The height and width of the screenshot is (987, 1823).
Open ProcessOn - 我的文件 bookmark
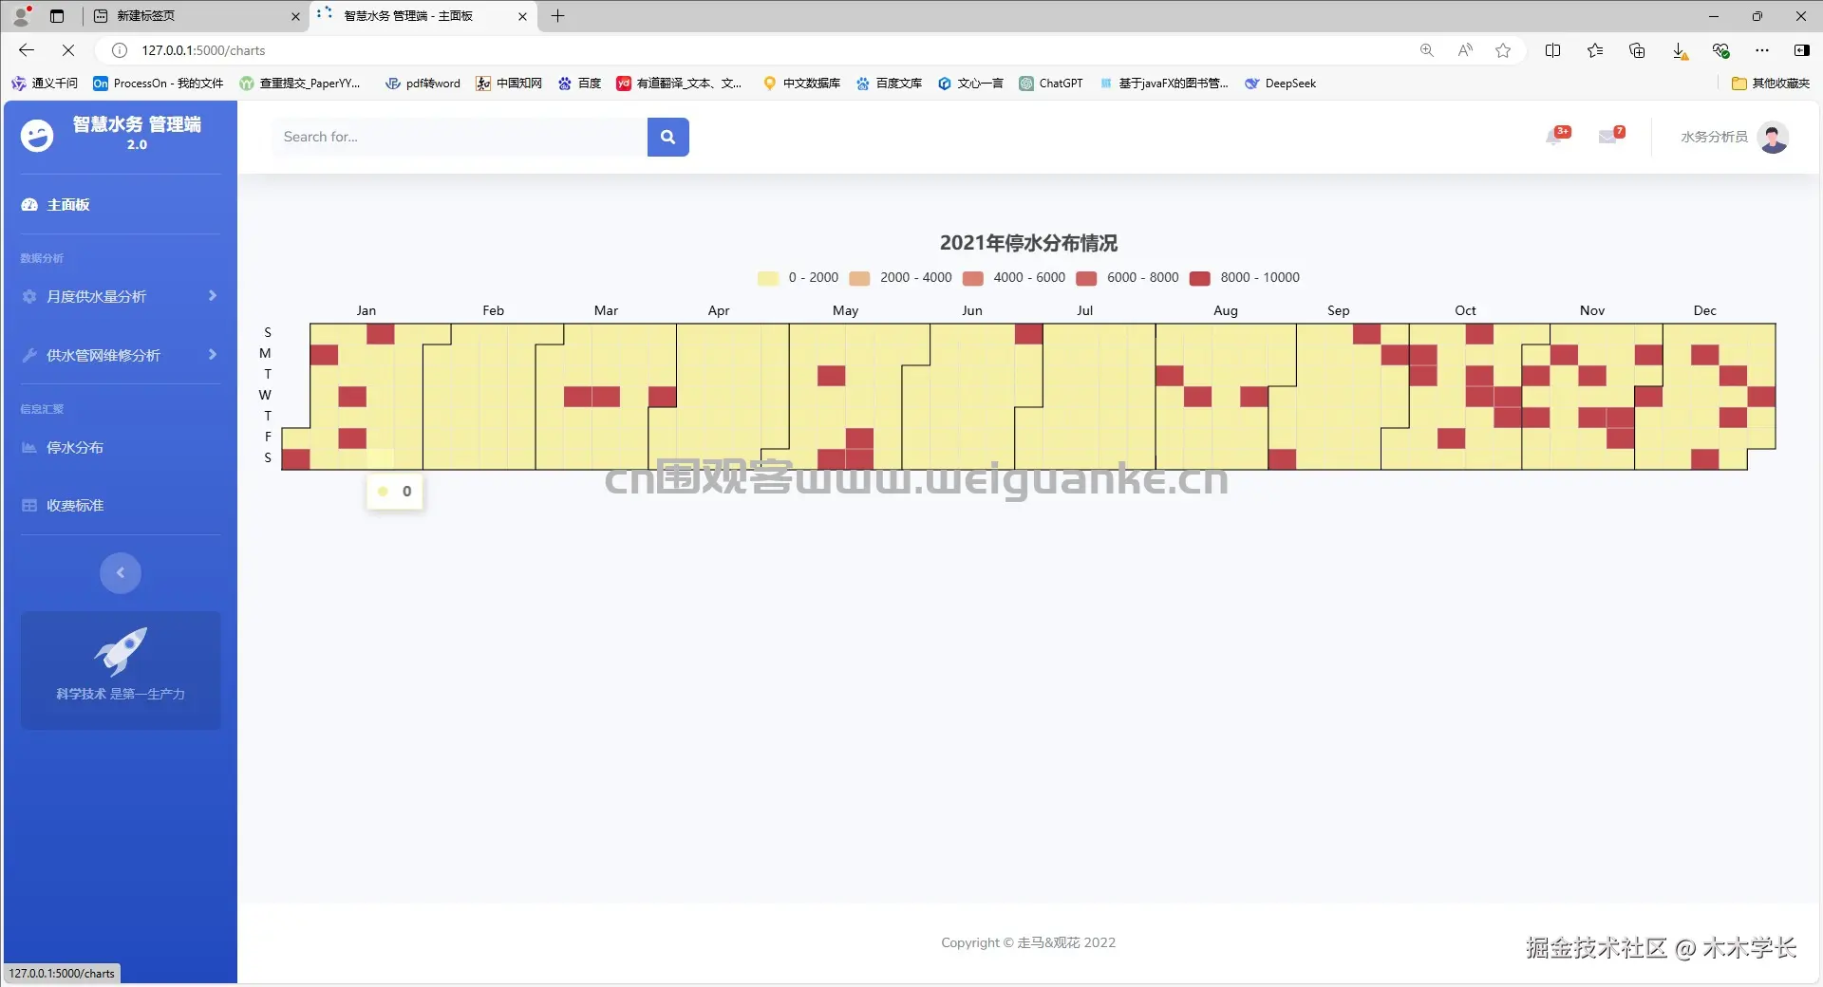click(x=159, y=84)
